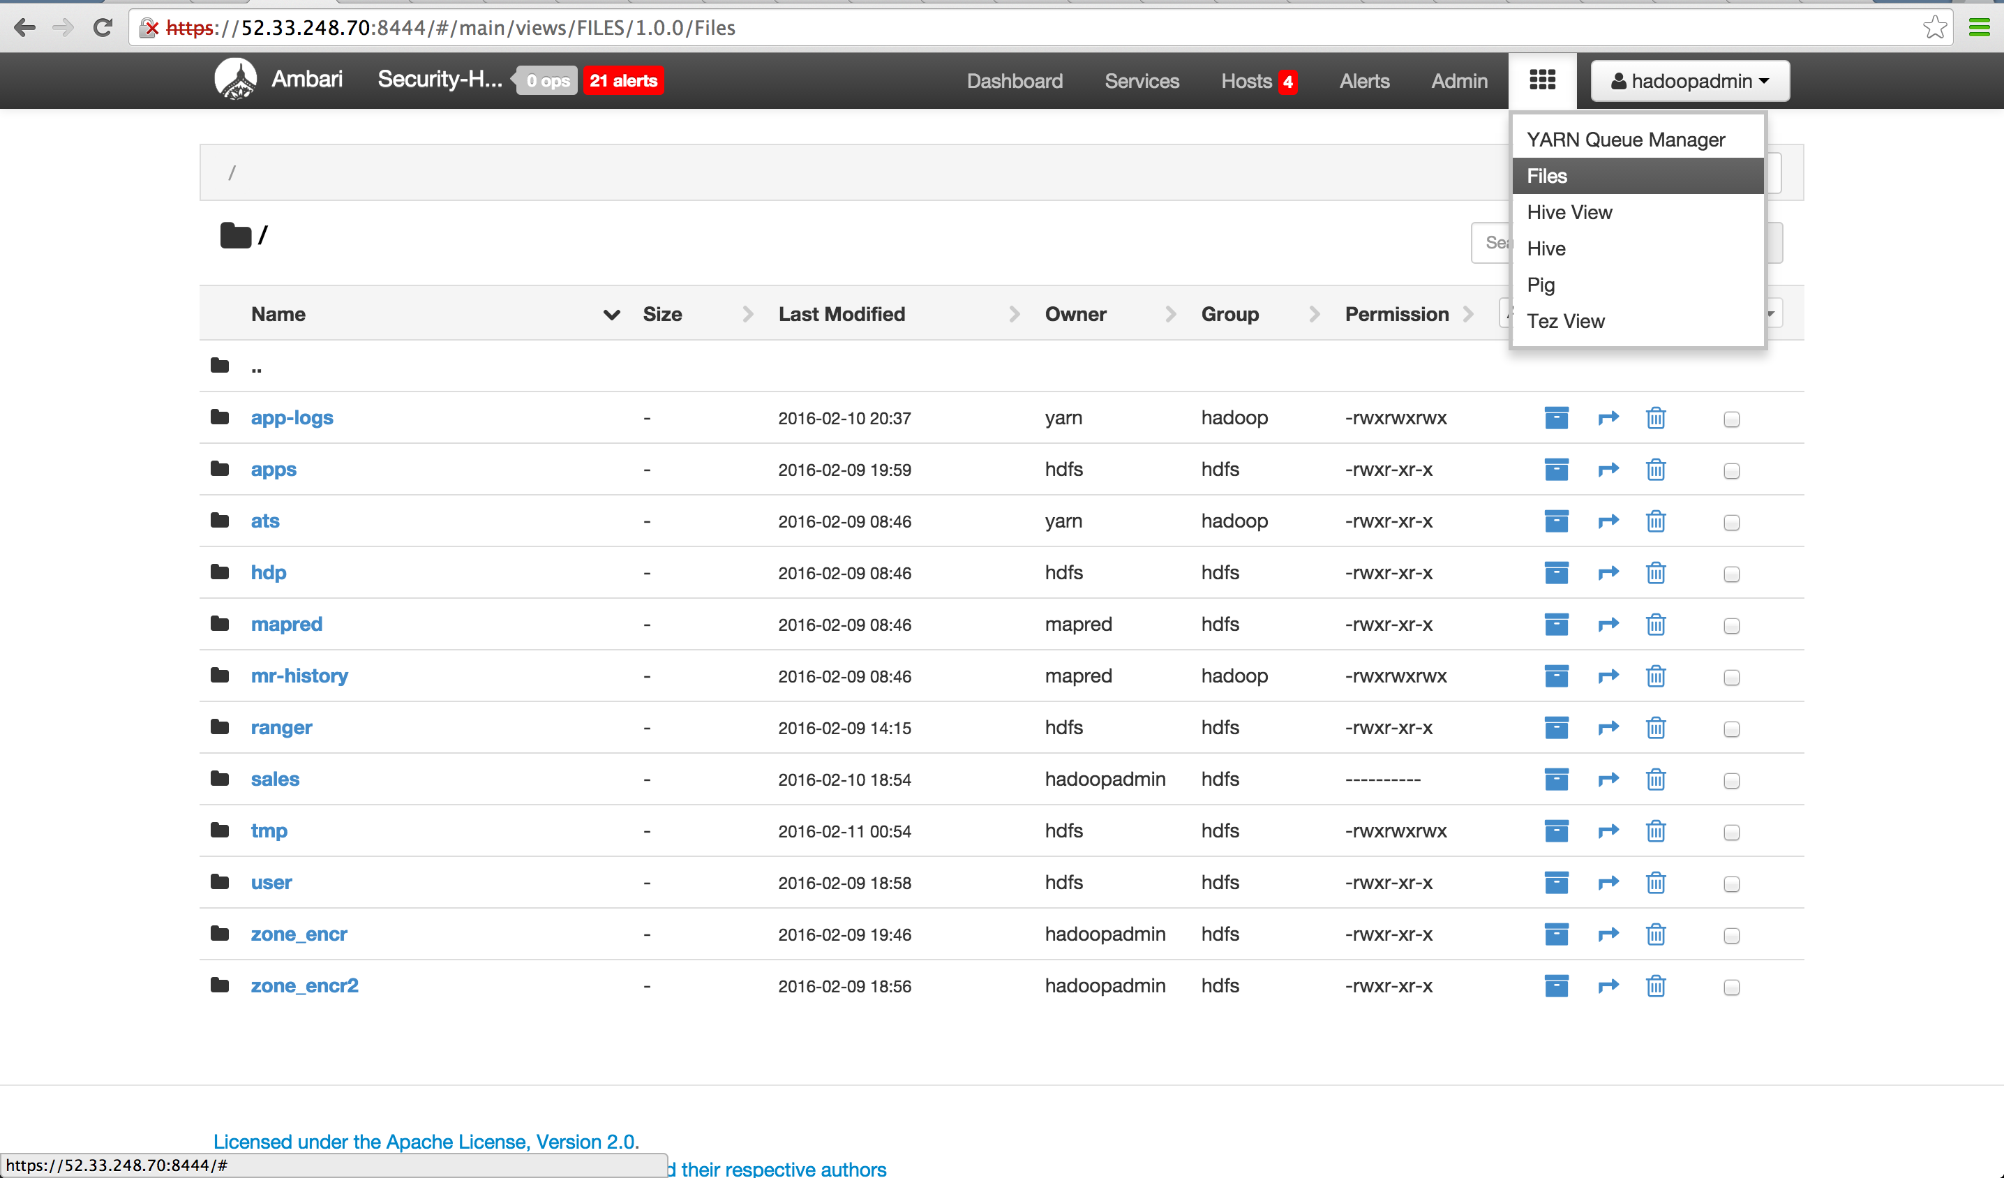Delete the app-logs folder trash icon
The height and width of the screenshot is (1178, 2004).
[1656, 417]
